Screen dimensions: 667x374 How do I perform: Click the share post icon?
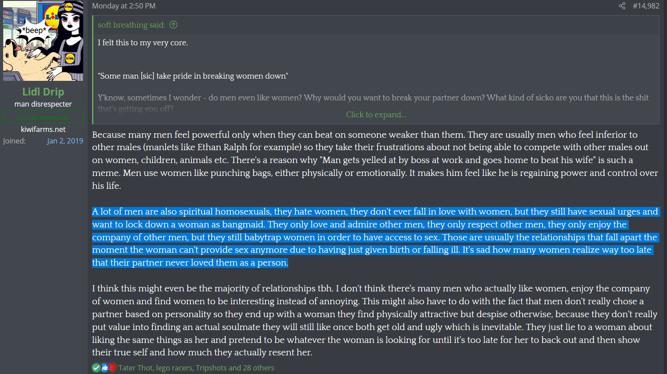622,6
